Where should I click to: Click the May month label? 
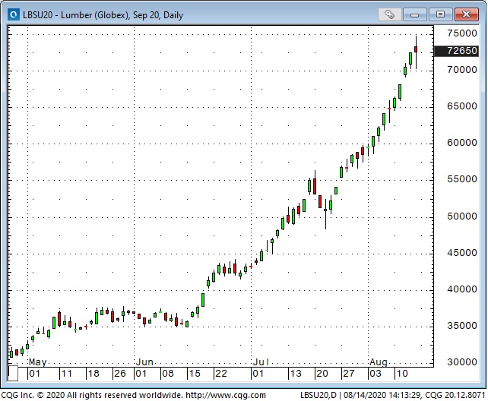38,362
